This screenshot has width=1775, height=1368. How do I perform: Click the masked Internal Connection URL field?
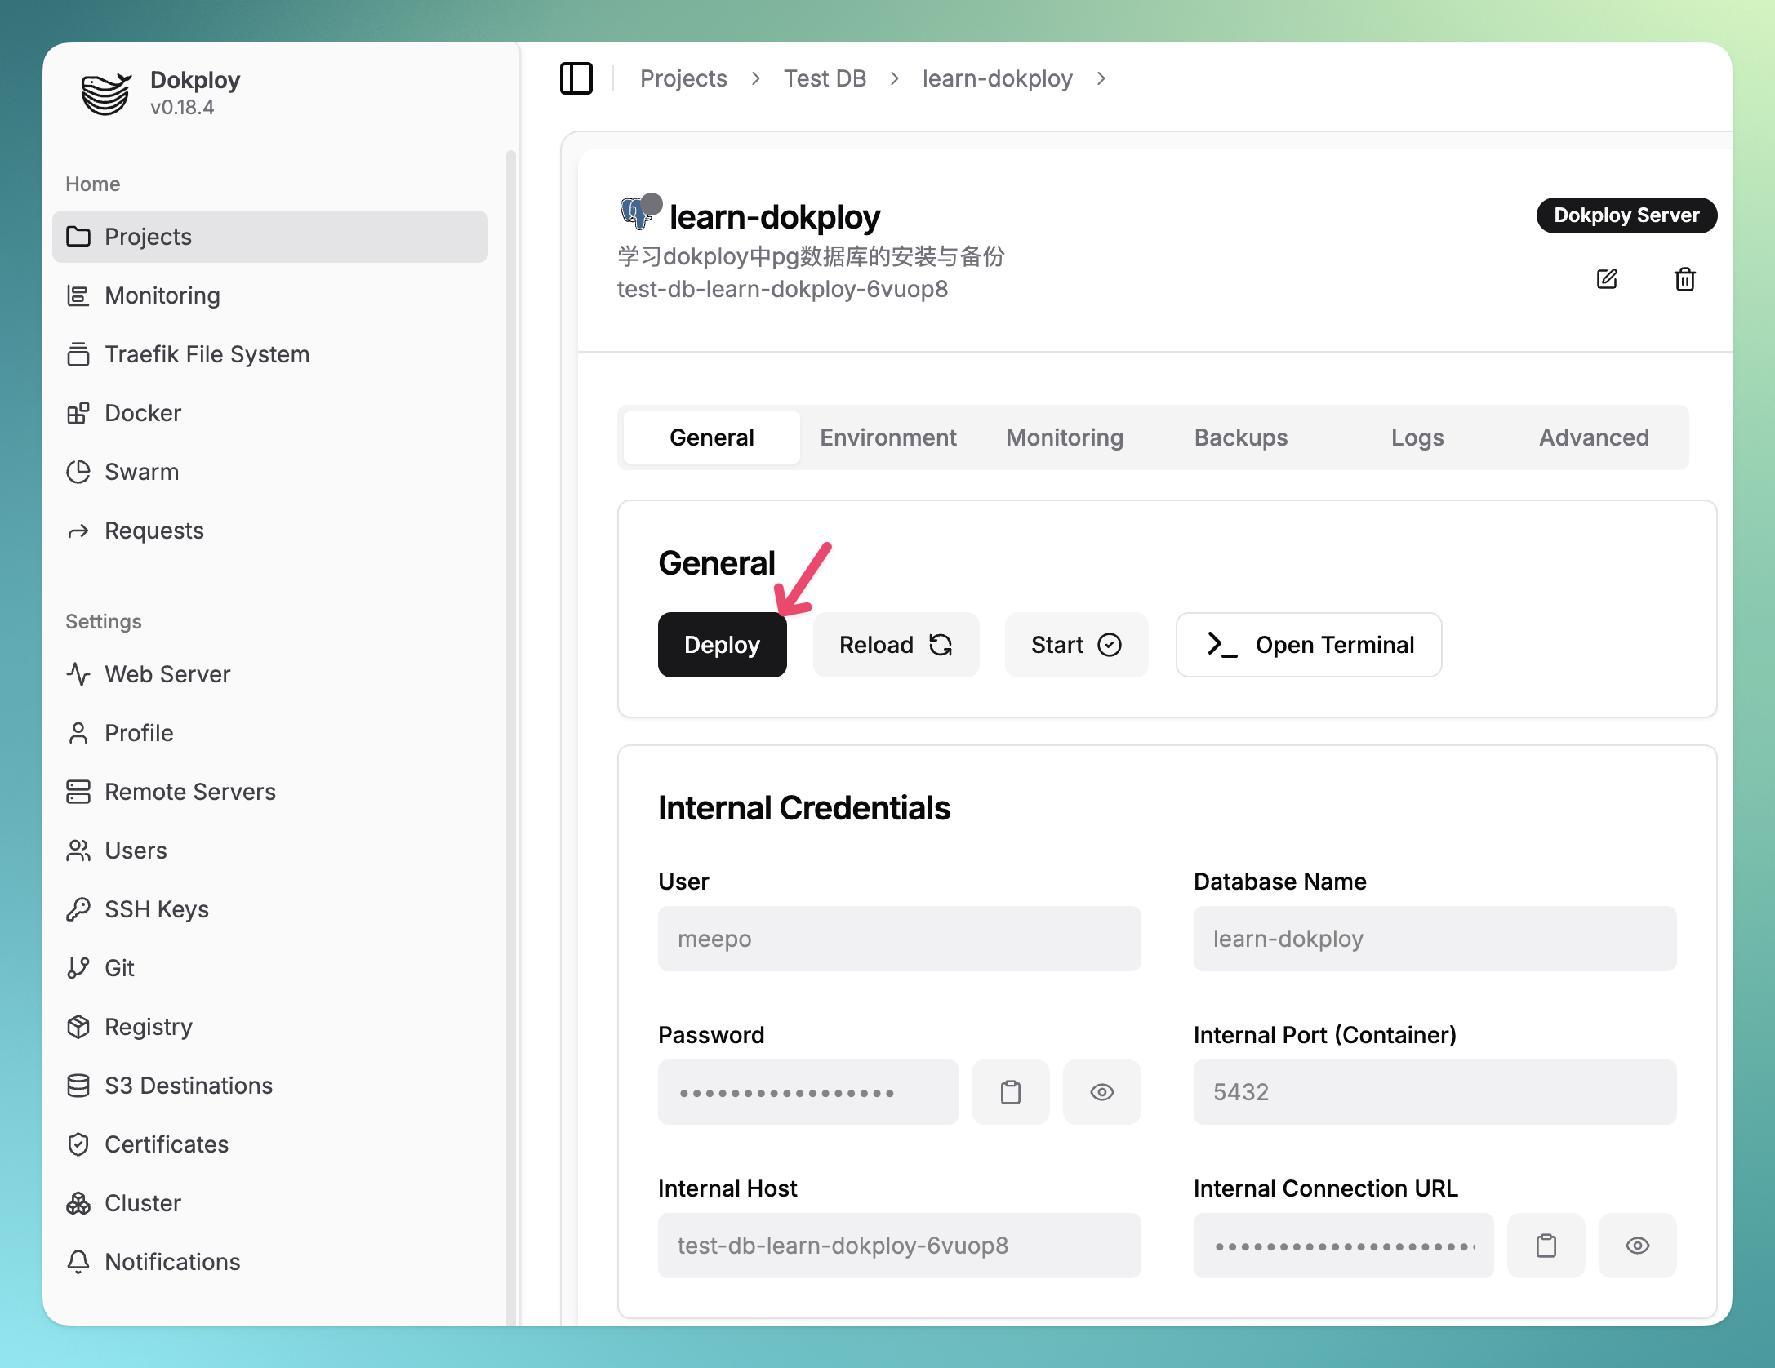tap(1344, 1246)
